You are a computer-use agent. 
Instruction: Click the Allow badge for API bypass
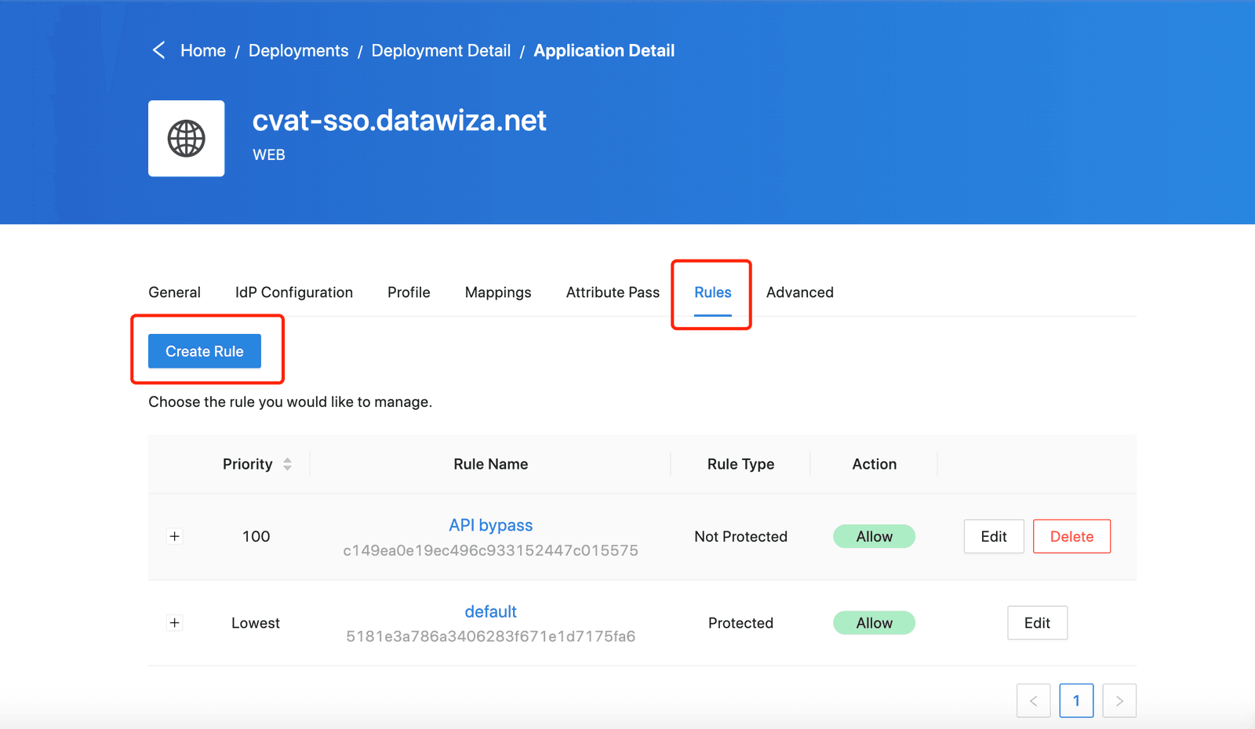[x=874, y=536]
